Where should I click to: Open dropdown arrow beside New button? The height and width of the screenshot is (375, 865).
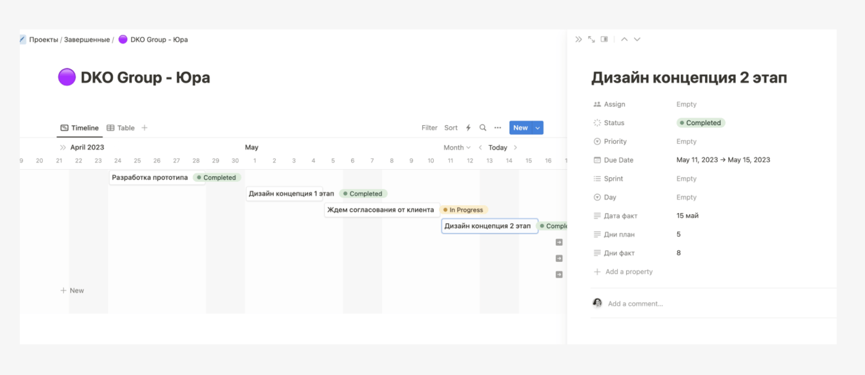coord(538,128)
